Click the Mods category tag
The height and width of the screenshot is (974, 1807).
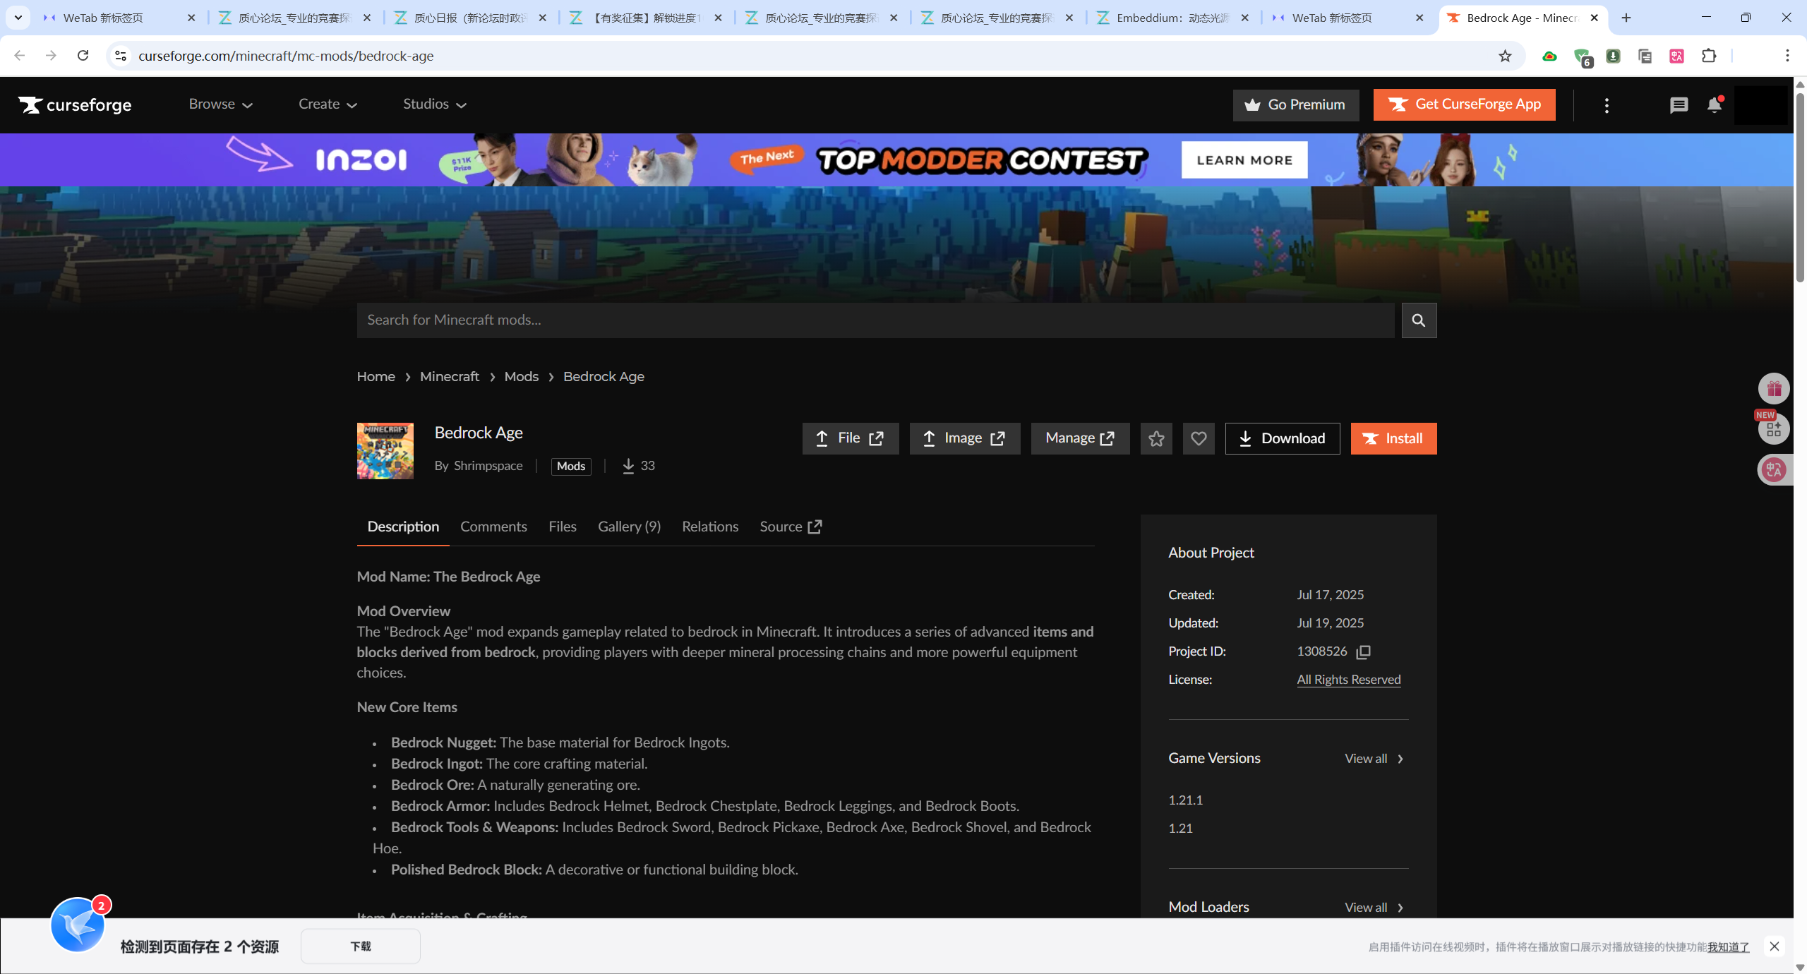click(x=571, y=467)
